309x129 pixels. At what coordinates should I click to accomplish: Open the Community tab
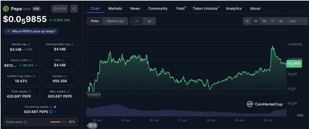coord(158,8)
